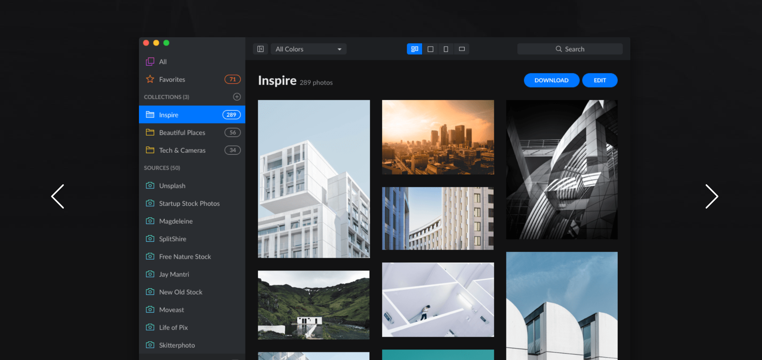Go to previous slide with left arrow

[x=58, y=196]
